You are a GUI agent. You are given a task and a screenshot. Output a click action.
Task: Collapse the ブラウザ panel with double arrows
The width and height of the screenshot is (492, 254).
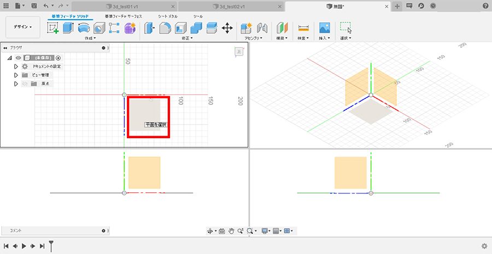click(x=5, y=48)
